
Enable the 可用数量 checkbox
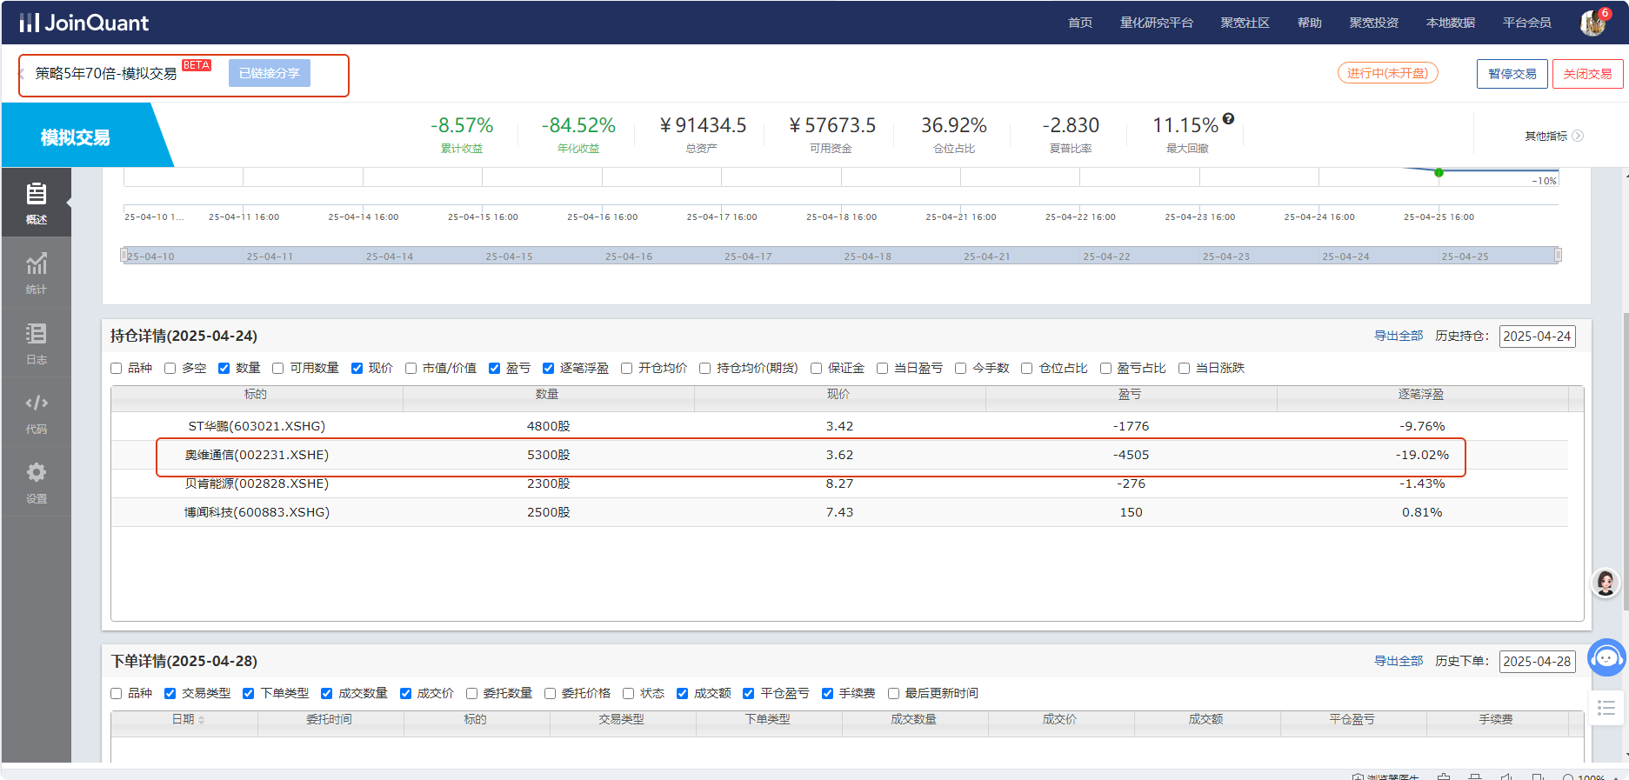coord(278,369)
